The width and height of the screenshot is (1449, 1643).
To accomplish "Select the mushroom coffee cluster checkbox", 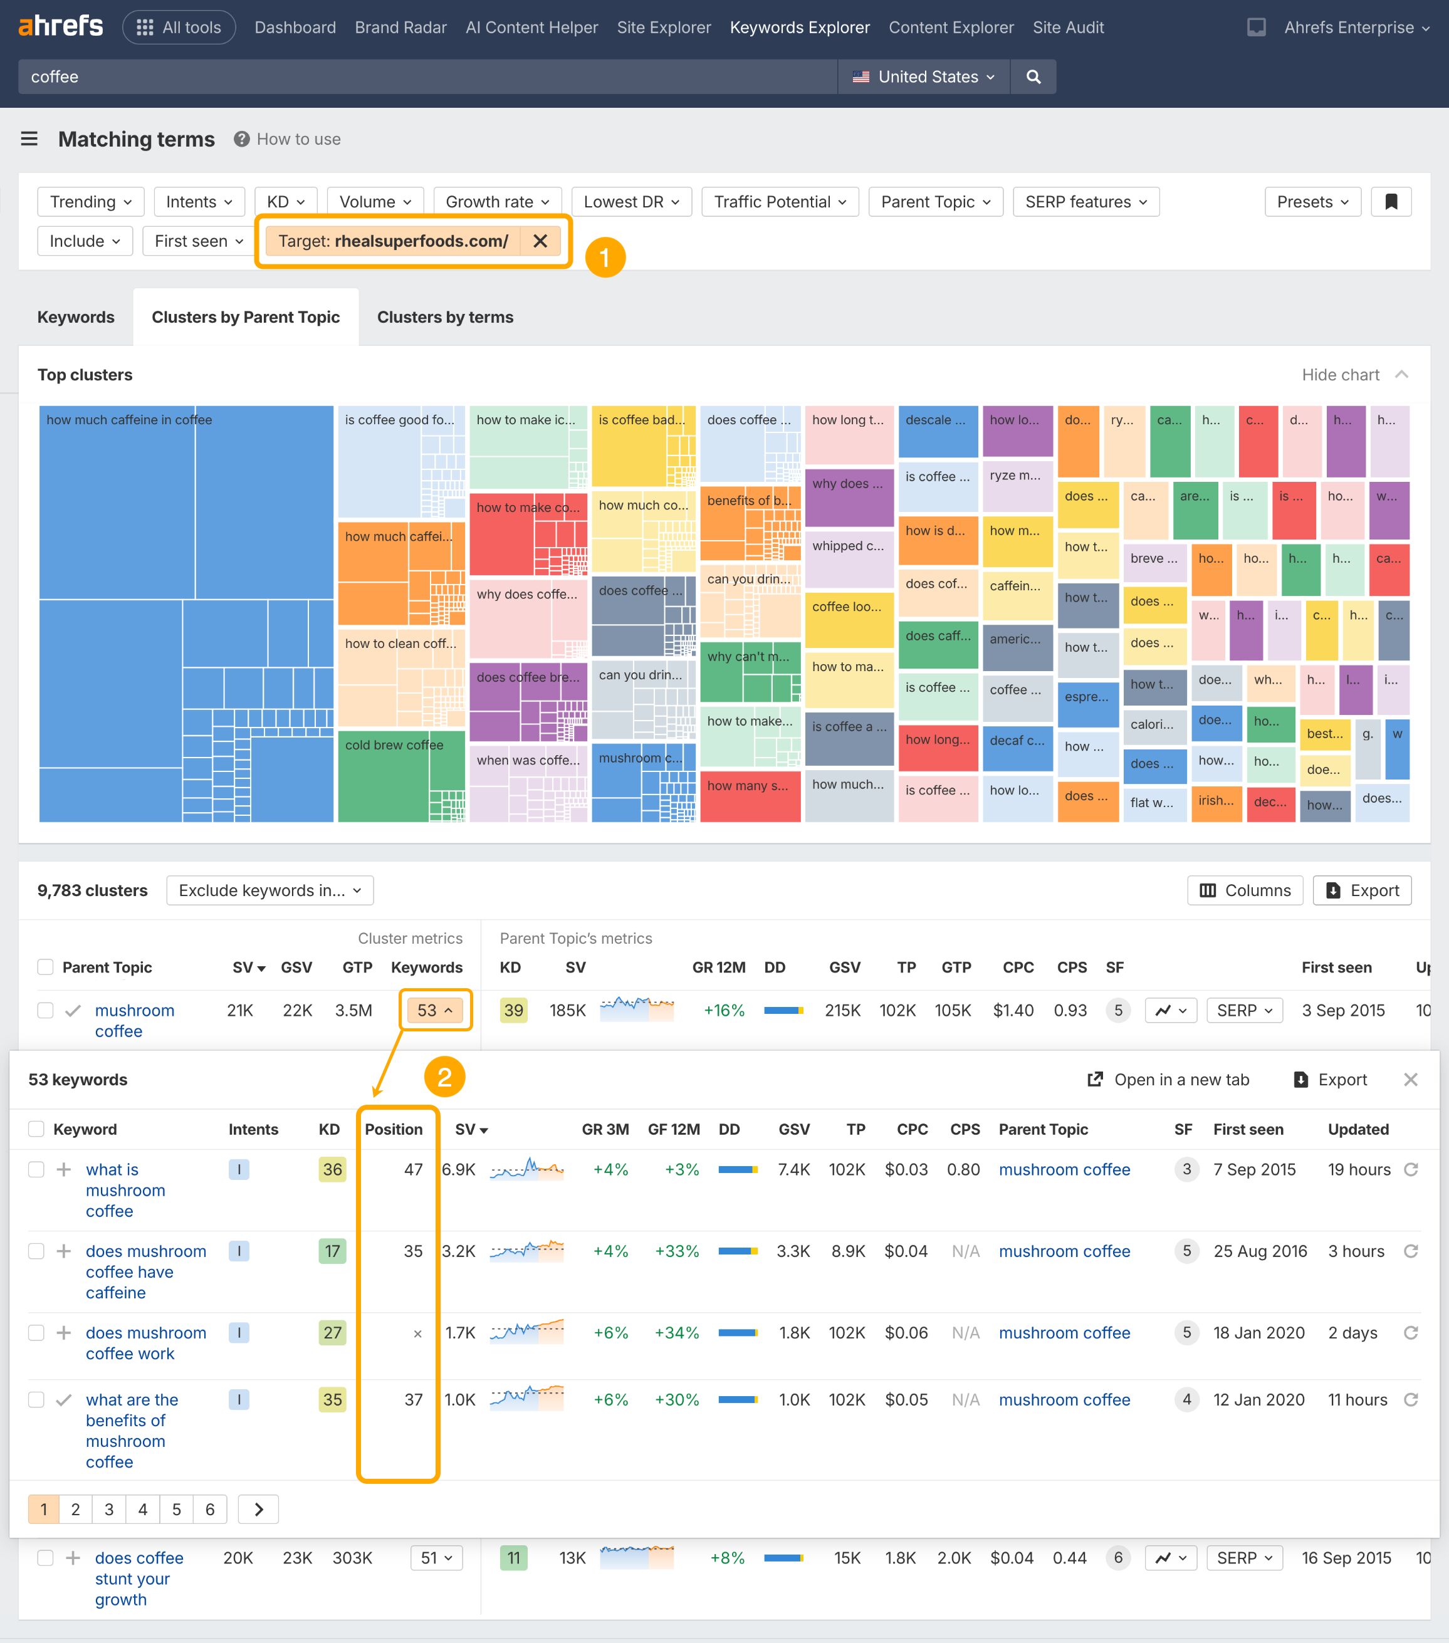I will (x=45, y=1010).
